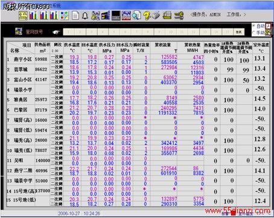Click the first bar chart icon
This screenshot has width=274, height=218.
point(33,16)
